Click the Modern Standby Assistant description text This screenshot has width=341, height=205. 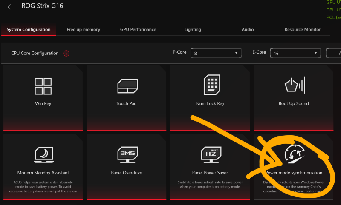(43, 187)
